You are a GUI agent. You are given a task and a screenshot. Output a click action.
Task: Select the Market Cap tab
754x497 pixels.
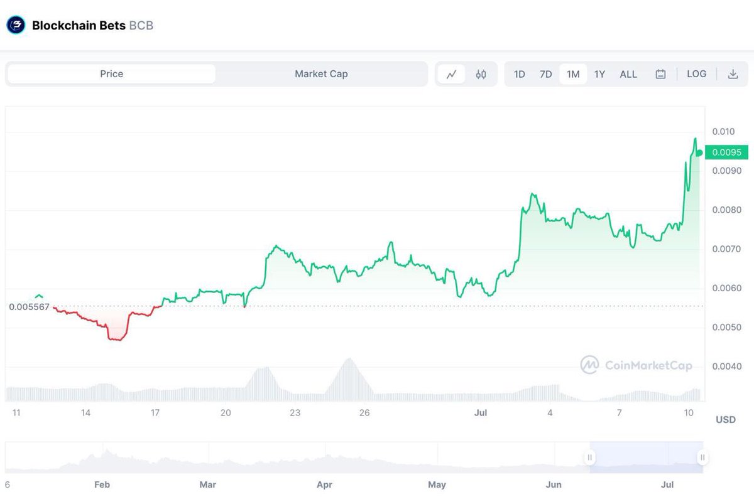pos(321,74)
